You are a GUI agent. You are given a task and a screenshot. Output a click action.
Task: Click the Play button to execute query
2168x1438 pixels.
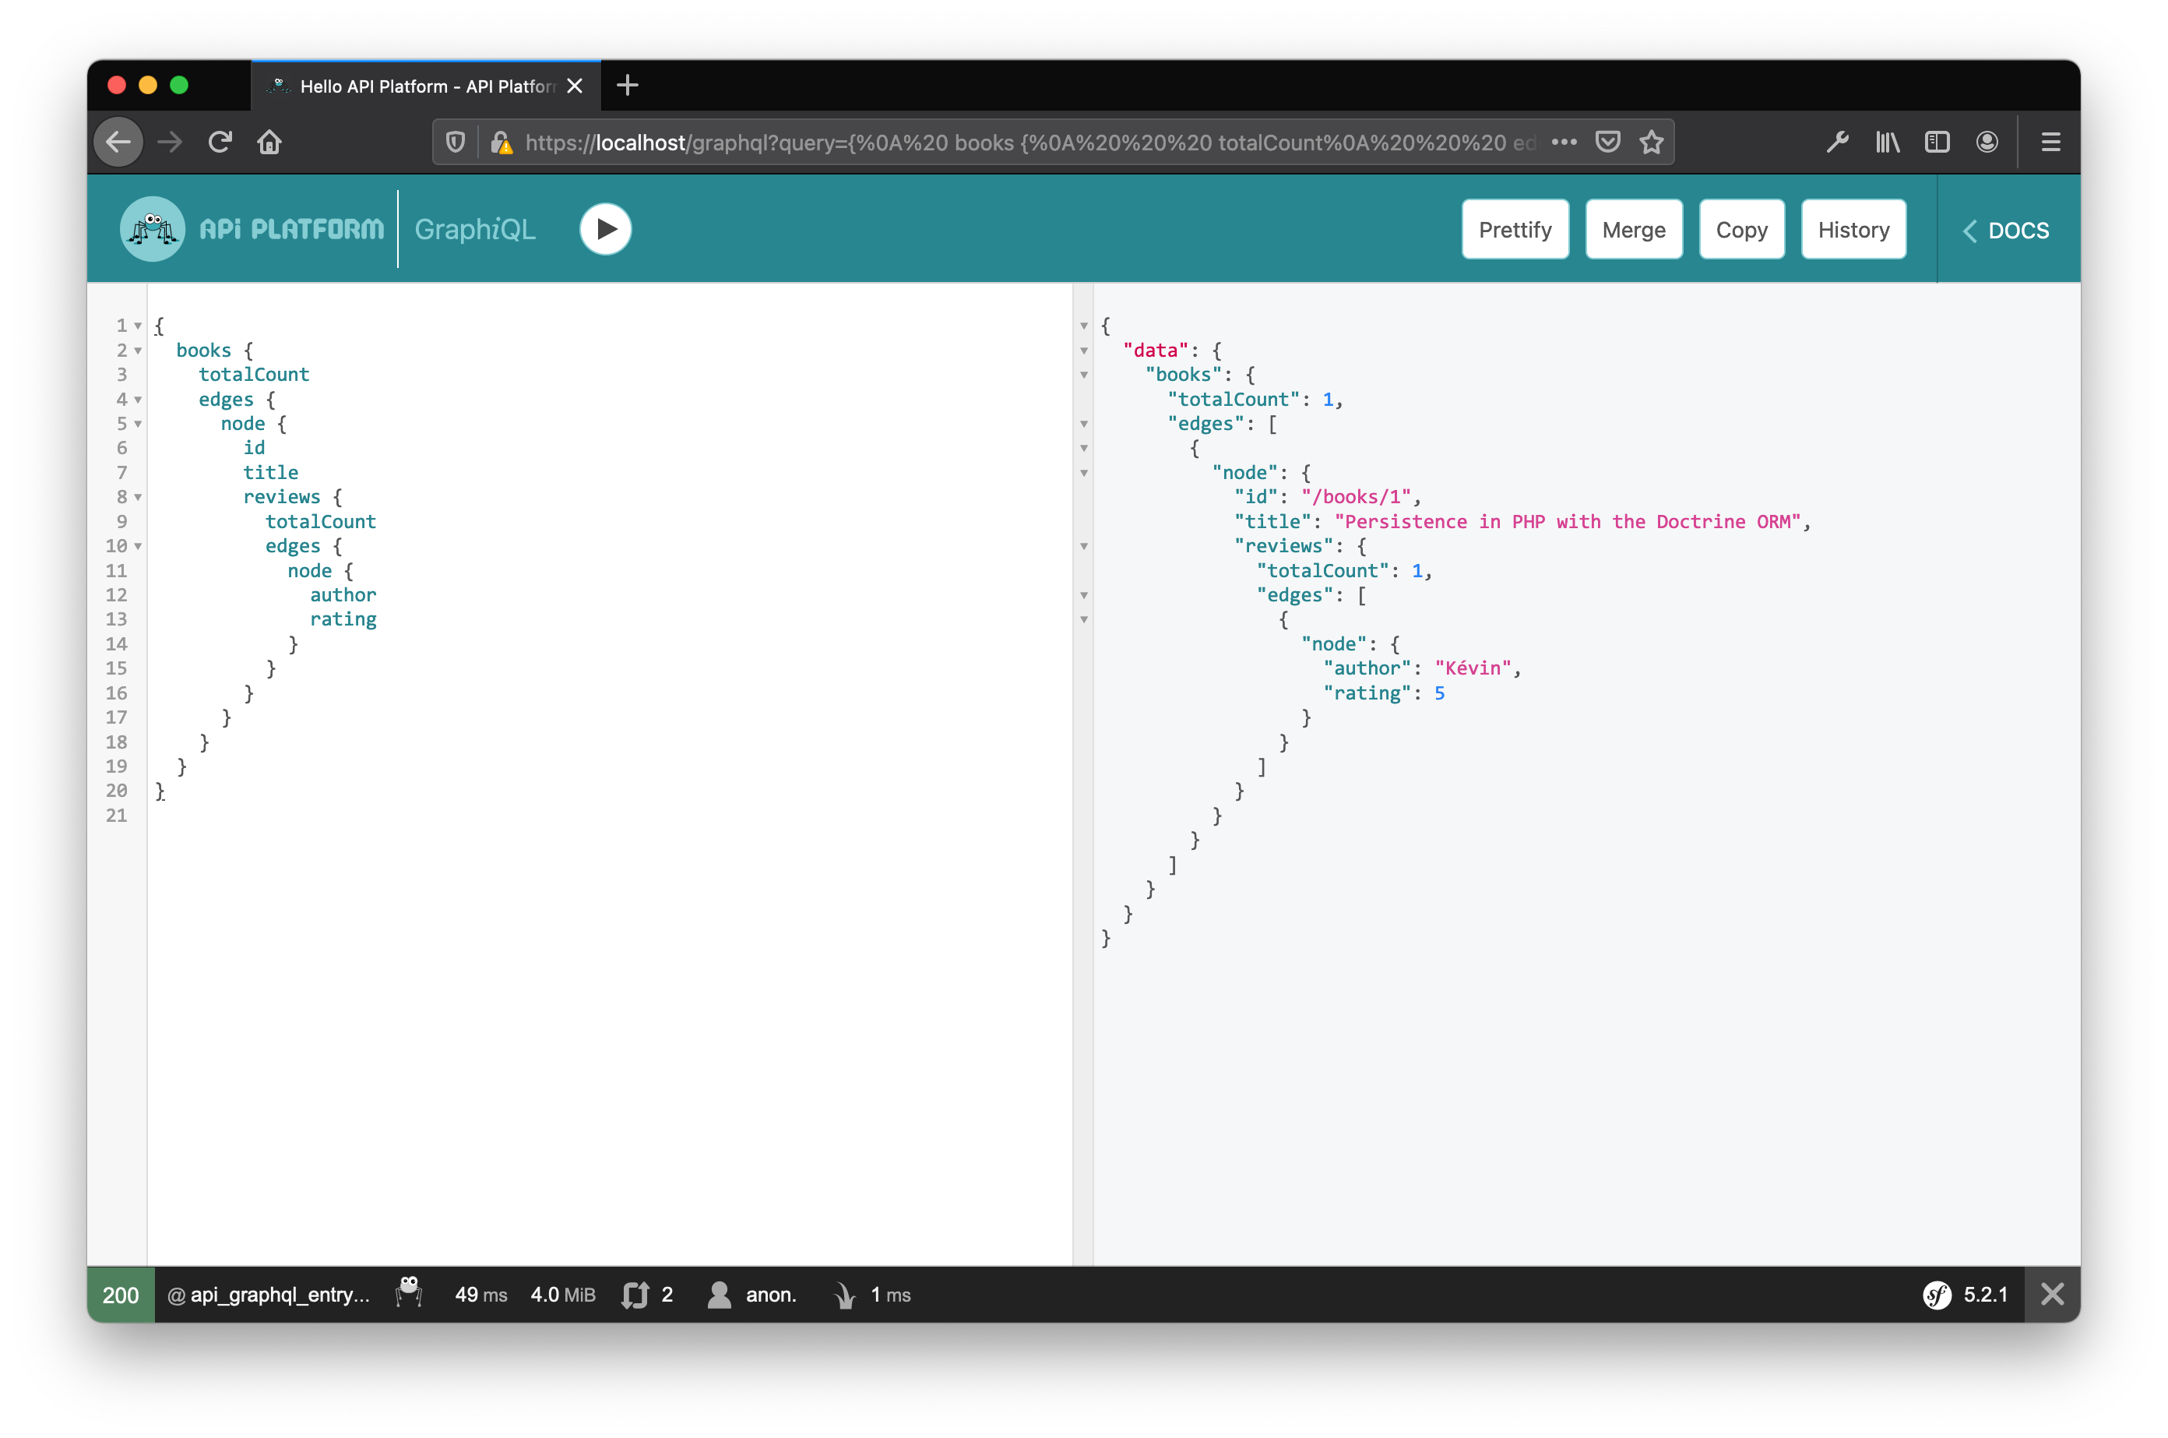[604, 230]
